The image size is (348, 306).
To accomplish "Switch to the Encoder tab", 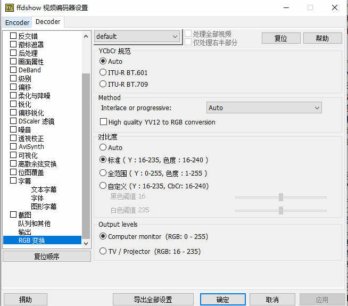I will pos(17,22).
